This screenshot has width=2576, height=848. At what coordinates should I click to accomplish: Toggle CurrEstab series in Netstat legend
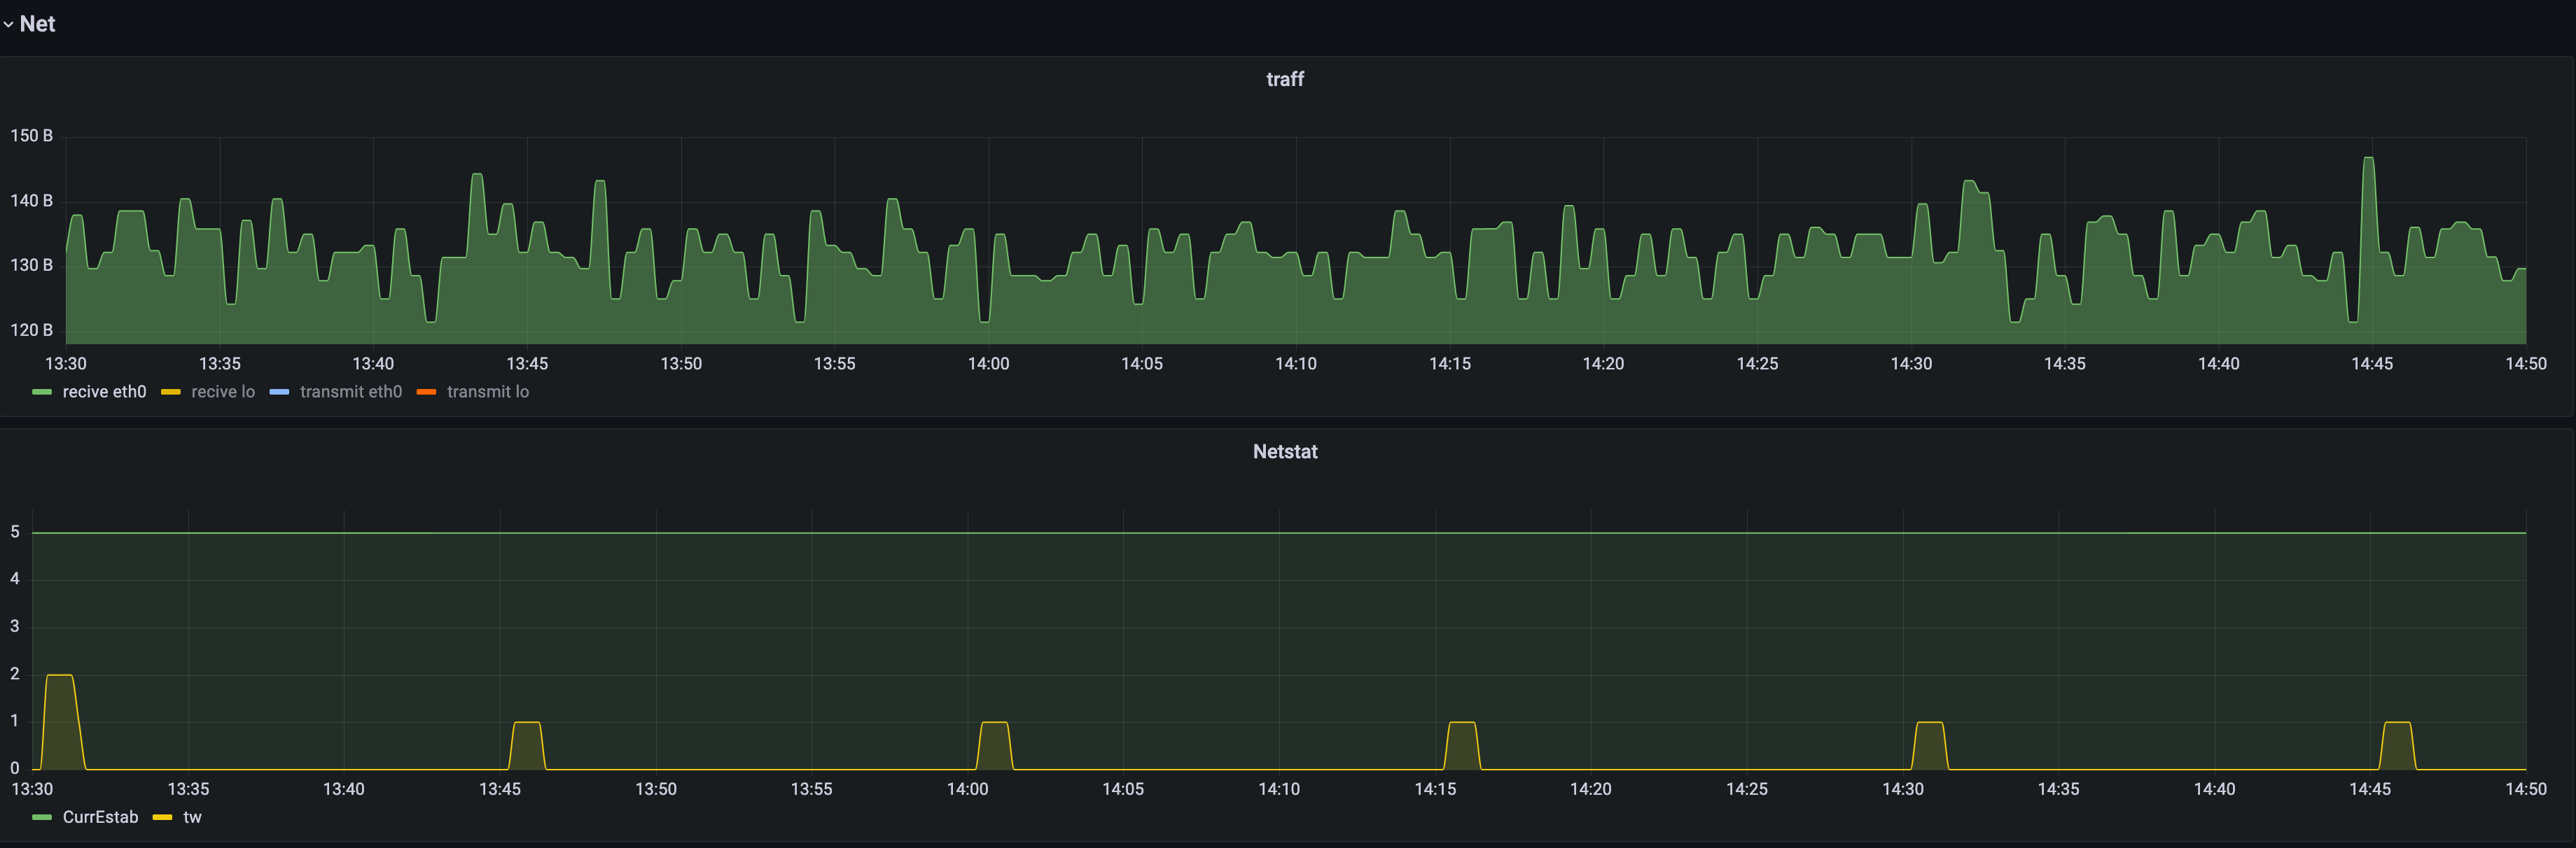[100, 817]
